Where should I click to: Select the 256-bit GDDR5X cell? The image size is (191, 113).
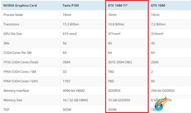point(163,91)
